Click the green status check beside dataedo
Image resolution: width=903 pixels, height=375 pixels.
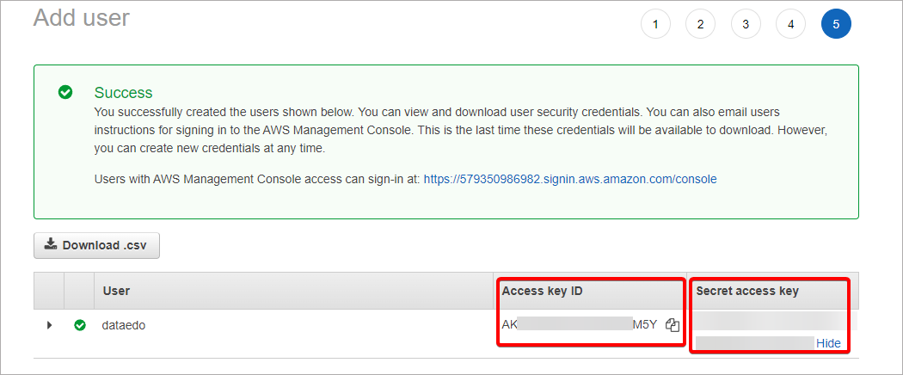coord(80,325)
